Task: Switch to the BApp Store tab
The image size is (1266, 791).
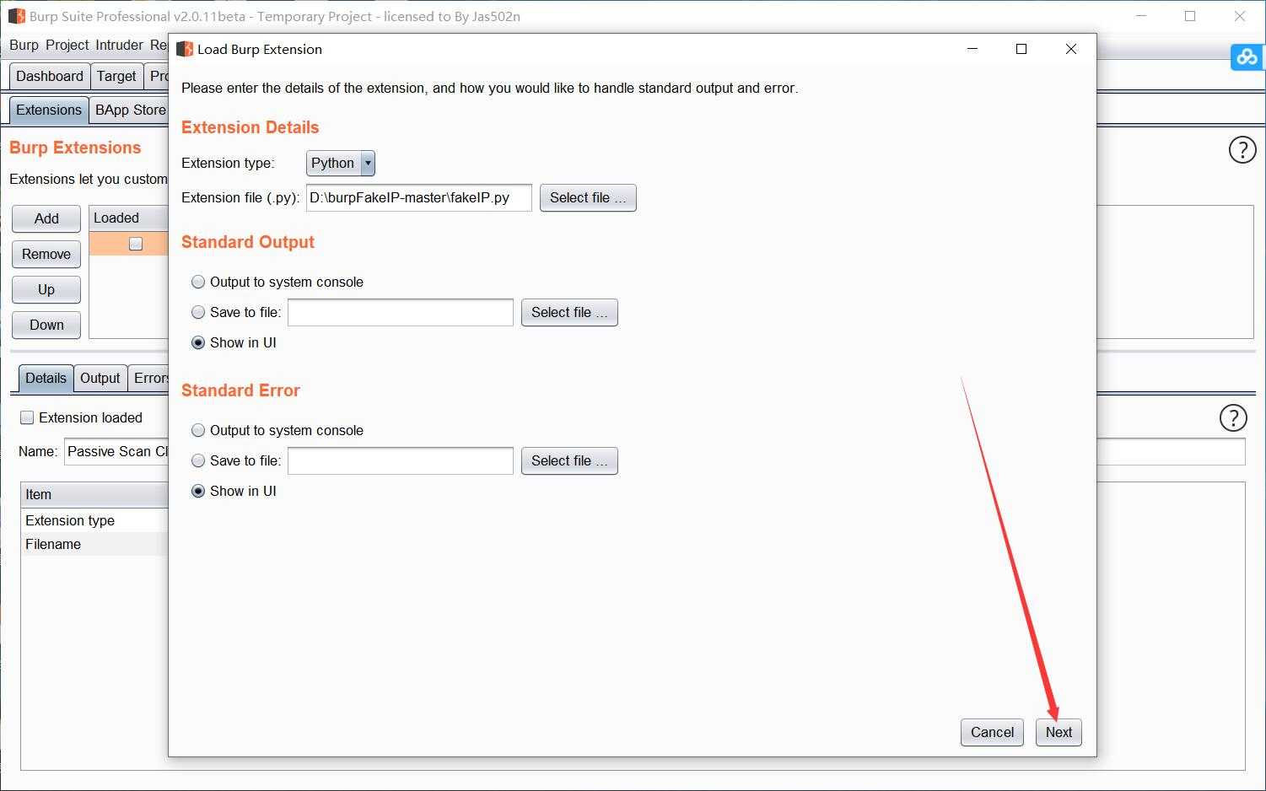Action: (130, 110)
